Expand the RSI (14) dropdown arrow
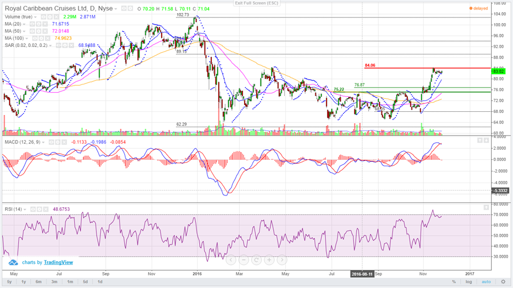 coord(25,209)
